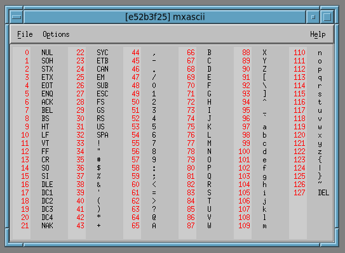Click the letter m at code 109

click(x=264, y=226)
